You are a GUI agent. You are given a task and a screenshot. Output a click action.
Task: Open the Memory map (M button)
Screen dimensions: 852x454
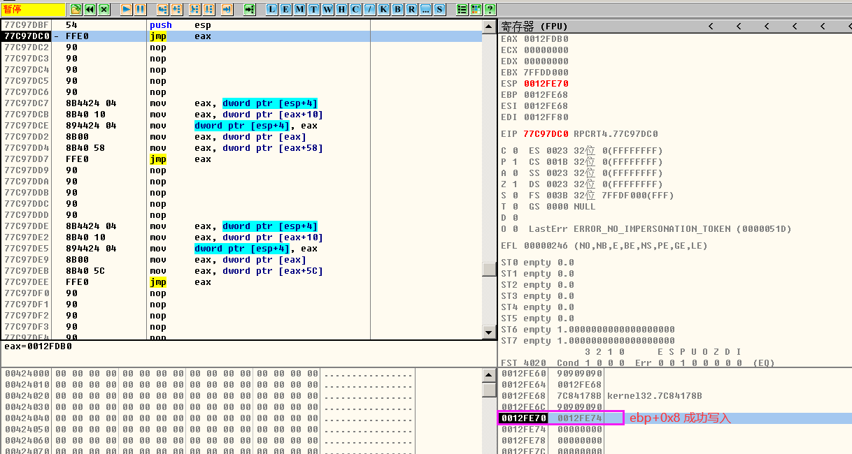300,9
